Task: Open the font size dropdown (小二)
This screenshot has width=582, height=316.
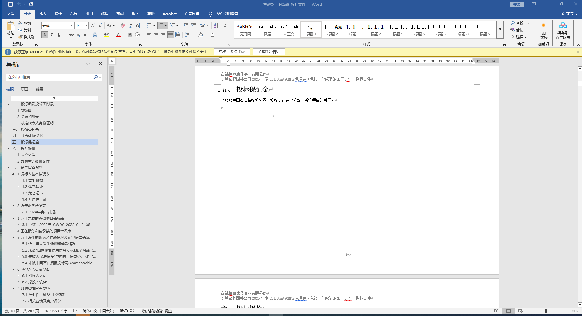Action: click(x=87, y=26)
